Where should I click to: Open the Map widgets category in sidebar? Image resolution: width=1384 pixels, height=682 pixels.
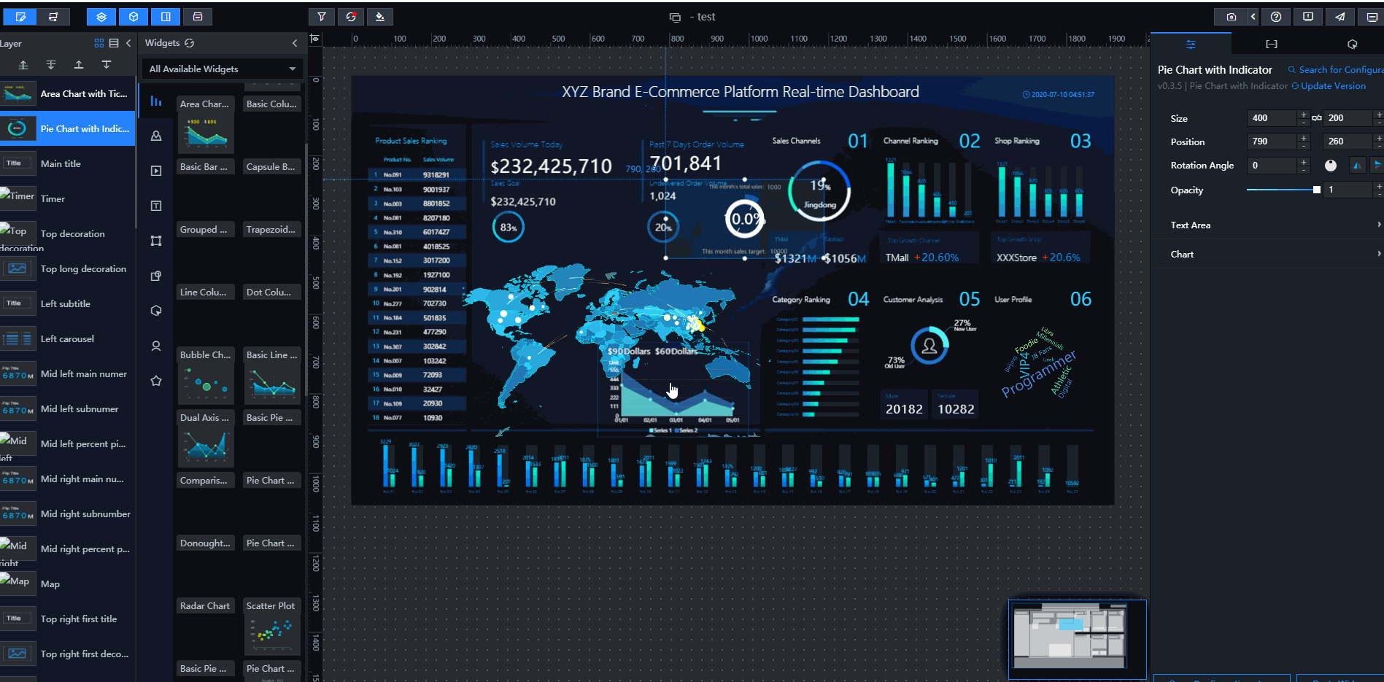[x=156, y=136]
